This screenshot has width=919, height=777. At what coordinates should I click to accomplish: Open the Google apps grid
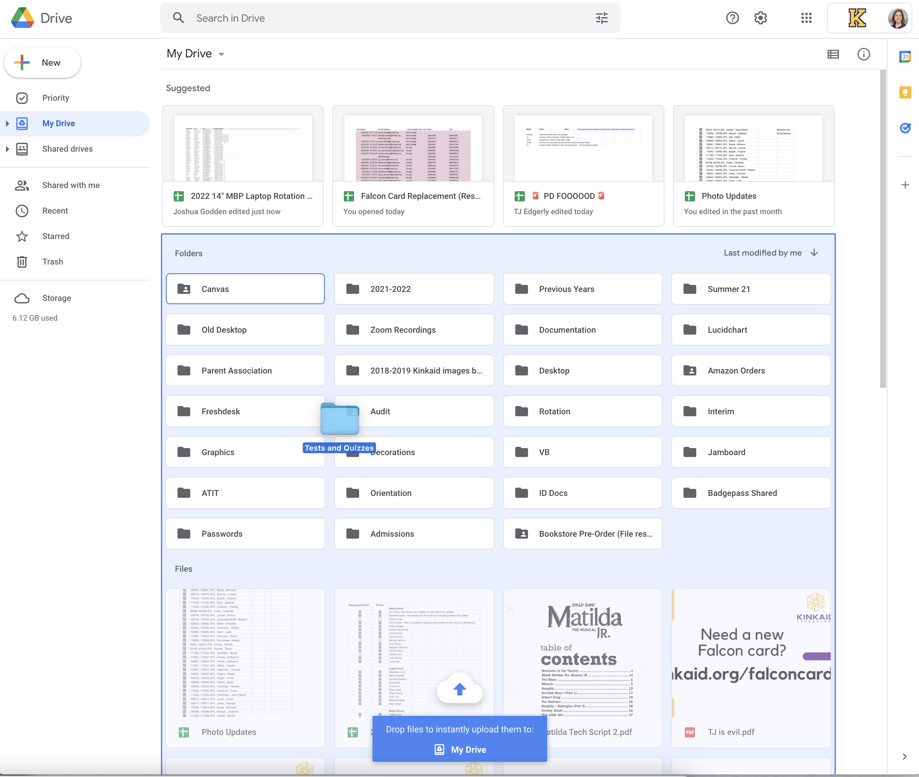point(806,18)
